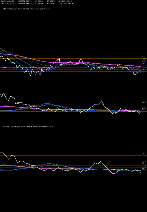This screenshot has height=212, width=147.
Task: Click the 507 price label on monthly chart
Action: coord(144,162)
